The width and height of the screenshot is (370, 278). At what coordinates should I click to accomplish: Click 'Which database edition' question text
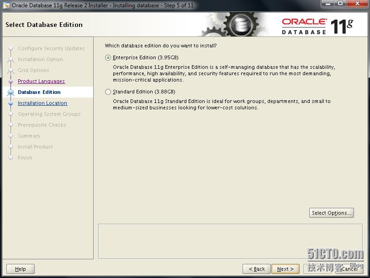coord(161,46)
